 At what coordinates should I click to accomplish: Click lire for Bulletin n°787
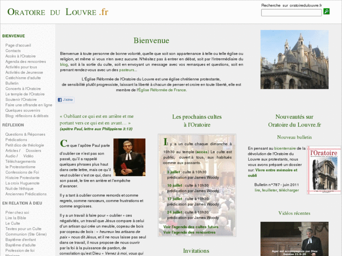point(257,190)
